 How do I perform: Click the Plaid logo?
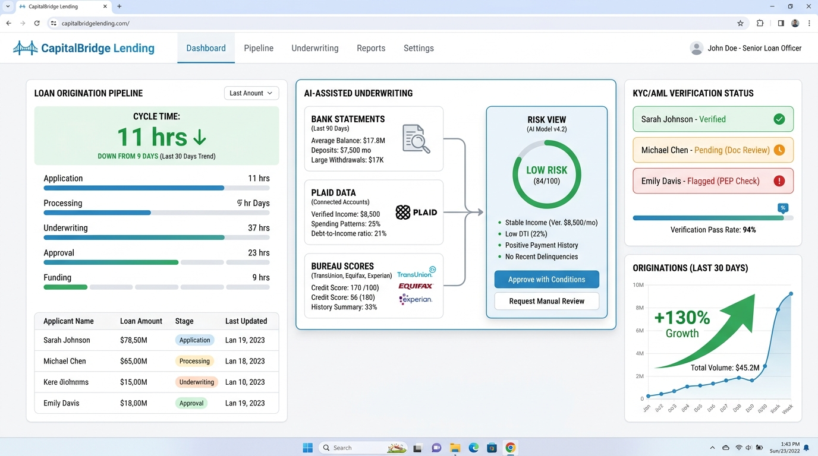[x=416, y=212]
